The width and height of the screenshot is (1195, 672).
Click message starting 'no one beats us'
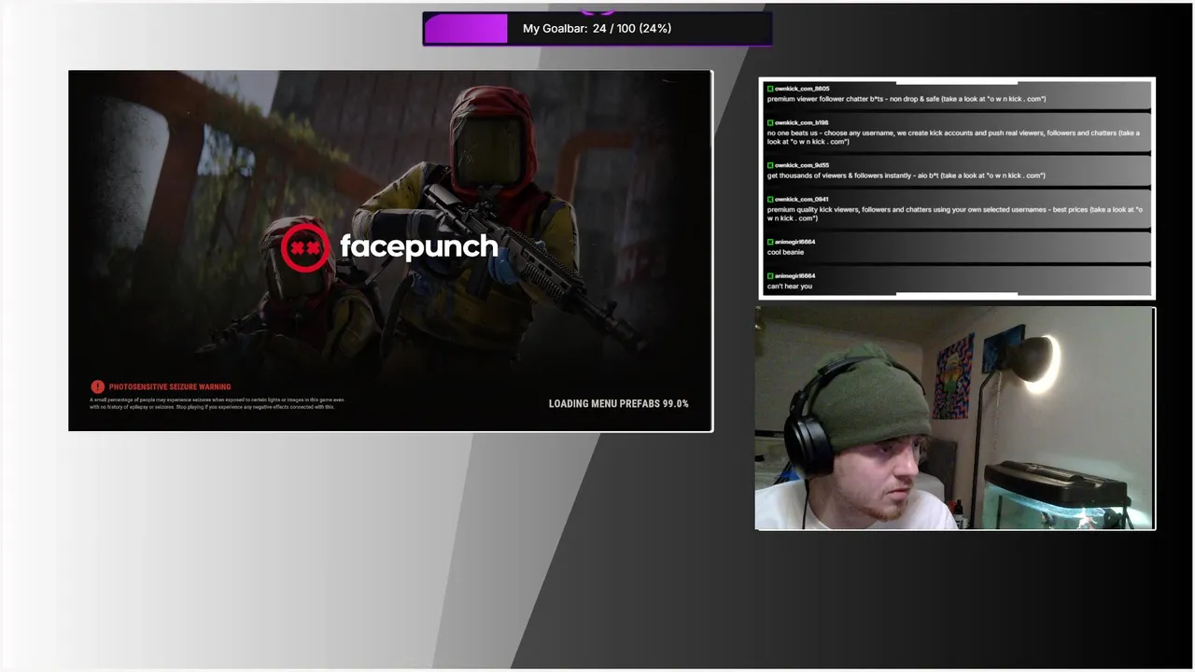(953, 137)
